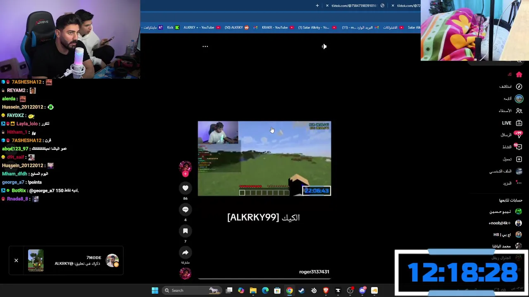Viewport: 529px width, 297px height.
Task: Save the video with the bookmark icon
Action: tap(185, 231)
